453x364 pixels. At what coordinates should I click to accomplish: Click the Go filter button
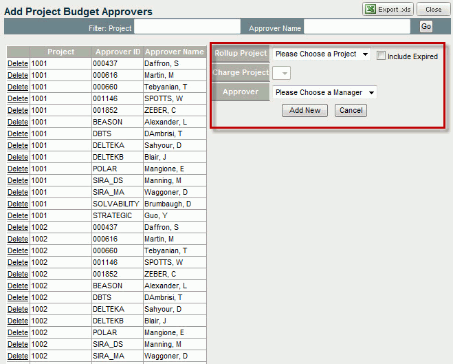426,26
